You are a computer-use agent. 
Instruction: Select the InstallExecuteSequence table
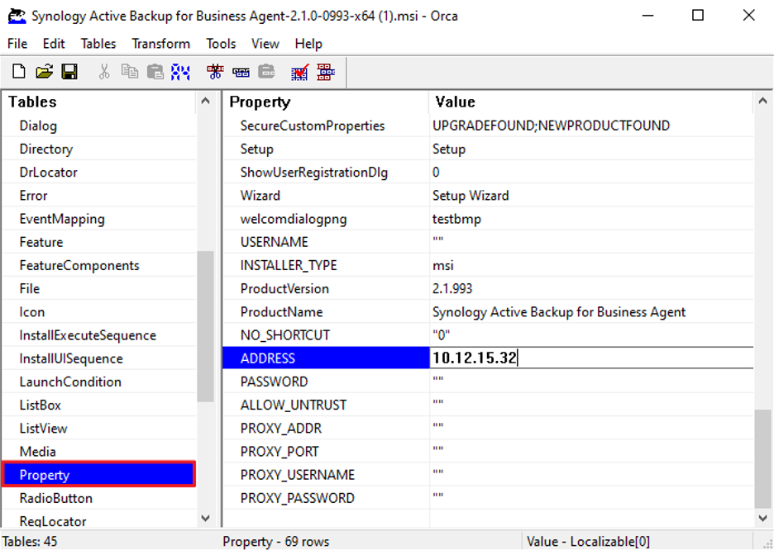(98, 335)
